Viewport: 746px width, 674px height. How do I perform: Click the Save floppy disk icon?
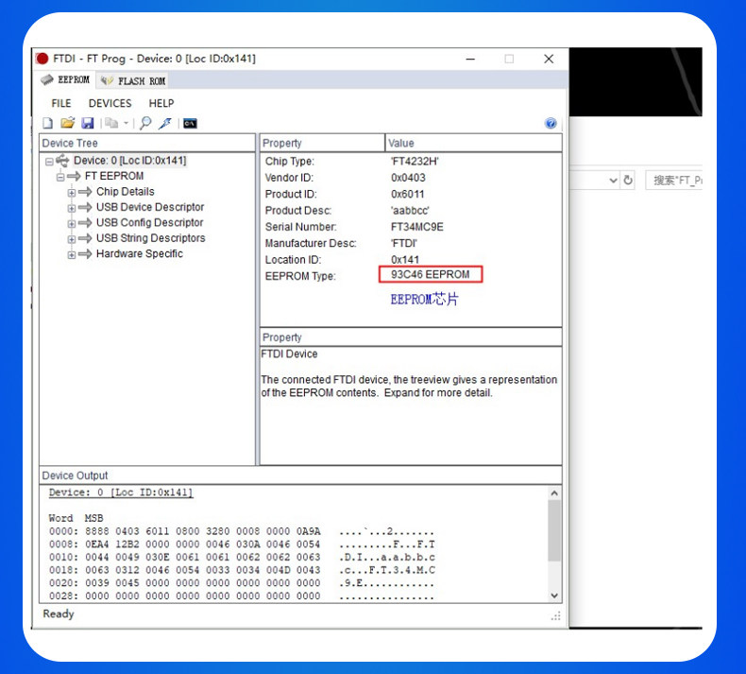tap(88, 124)
